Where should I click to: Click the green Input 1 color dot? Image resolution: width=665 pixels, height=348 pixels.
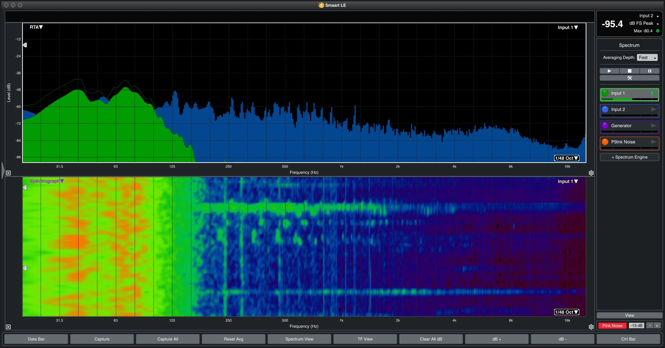coord(605,93)
